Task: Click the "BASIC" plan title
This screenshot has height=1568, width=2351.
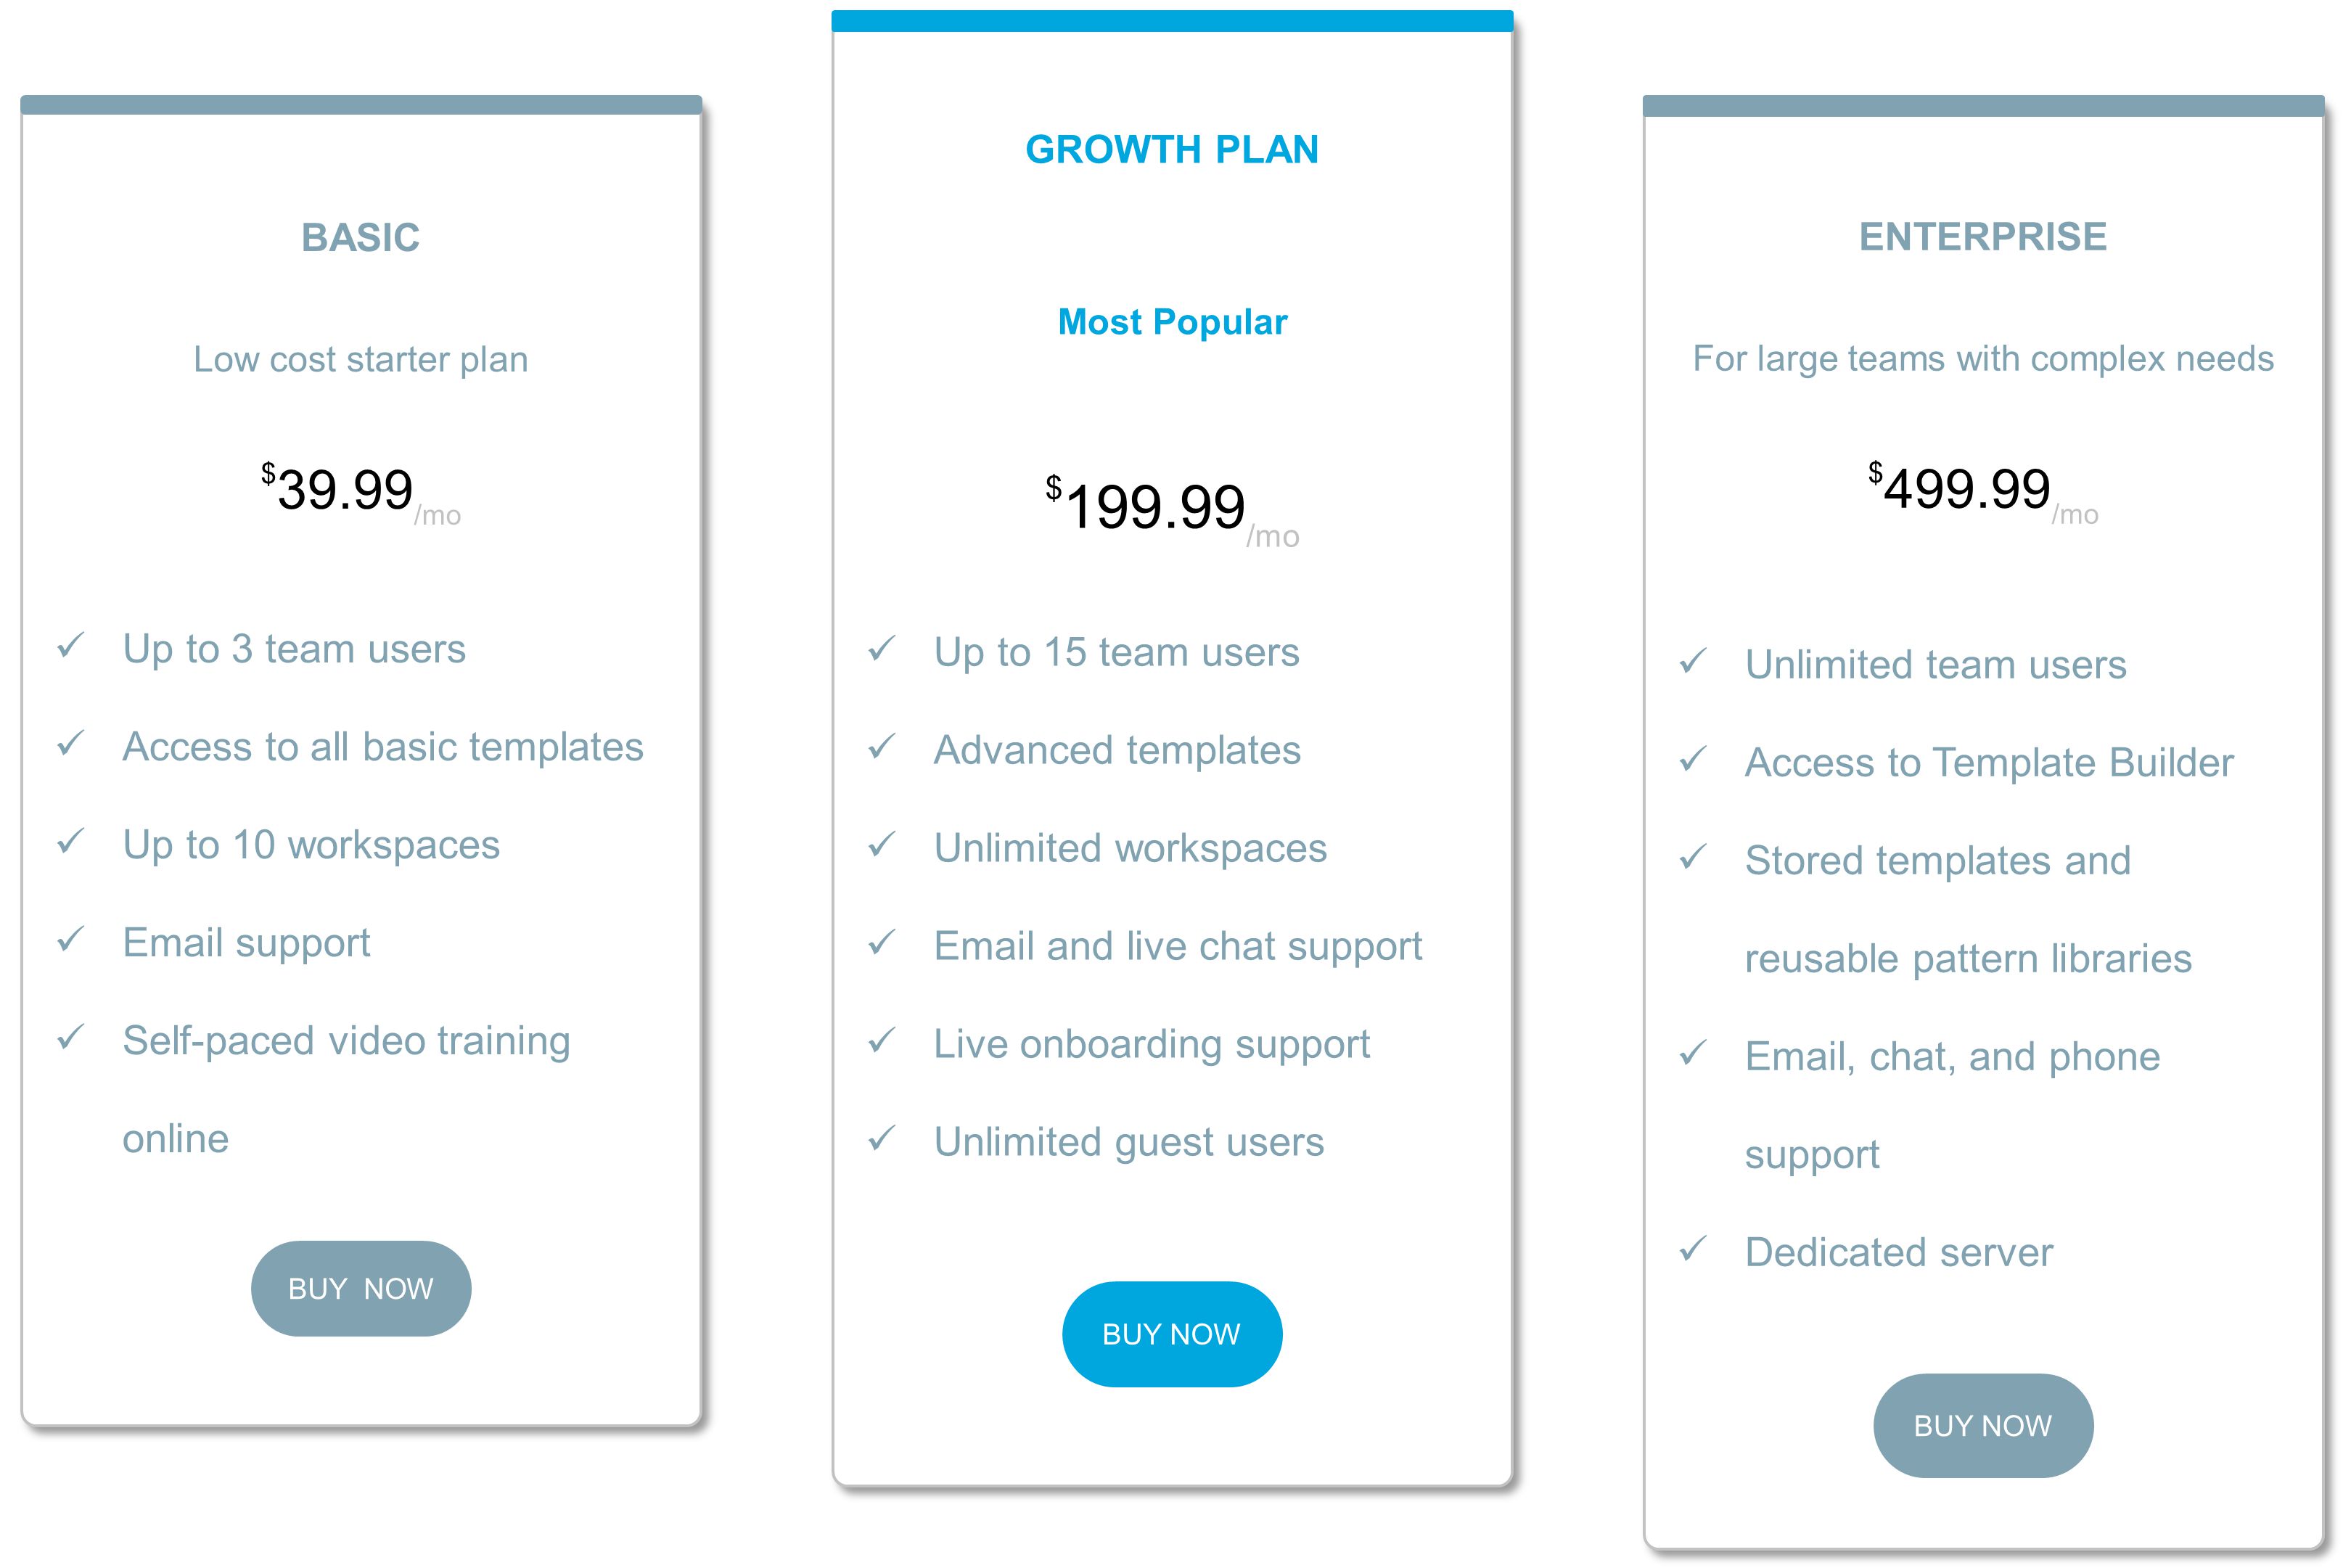Action: 360,238
